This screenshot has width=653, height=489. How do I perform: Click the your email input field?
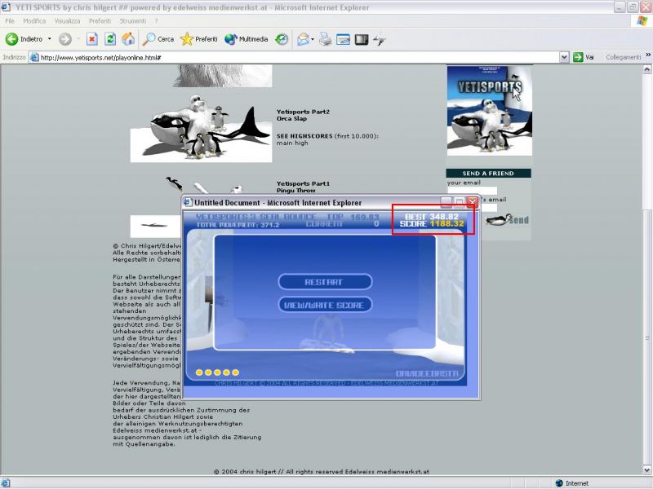pyautogui.click(x=473, y=191)
